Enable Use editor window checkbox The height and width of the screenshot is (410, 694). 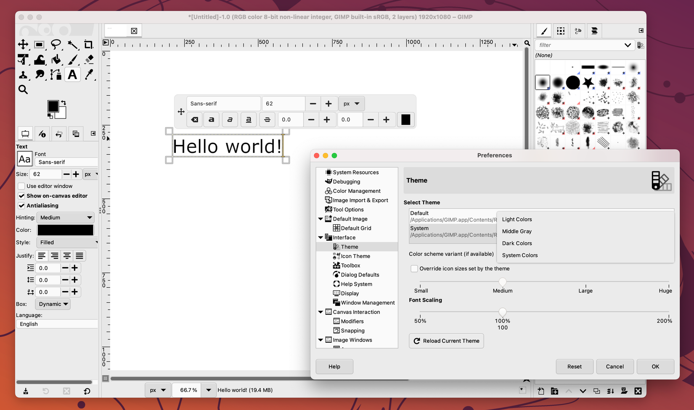[21, 186]
